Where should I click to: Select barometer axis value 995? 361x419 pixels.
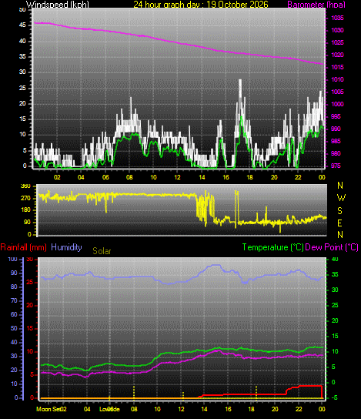pyautogui.click(x=336, y=116)
